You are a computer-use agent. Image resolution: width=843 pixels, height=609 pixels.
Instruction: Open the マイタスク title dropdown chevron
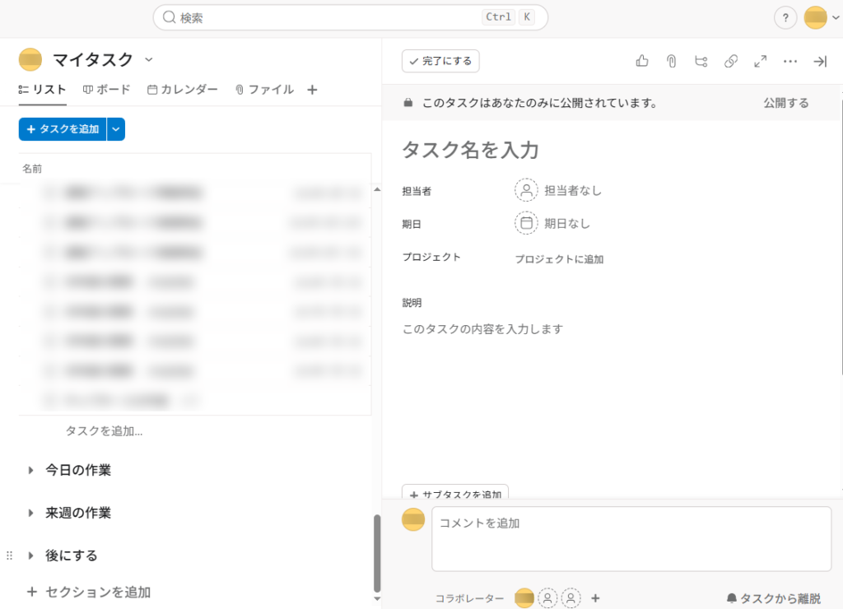click(x=149, y=59)
